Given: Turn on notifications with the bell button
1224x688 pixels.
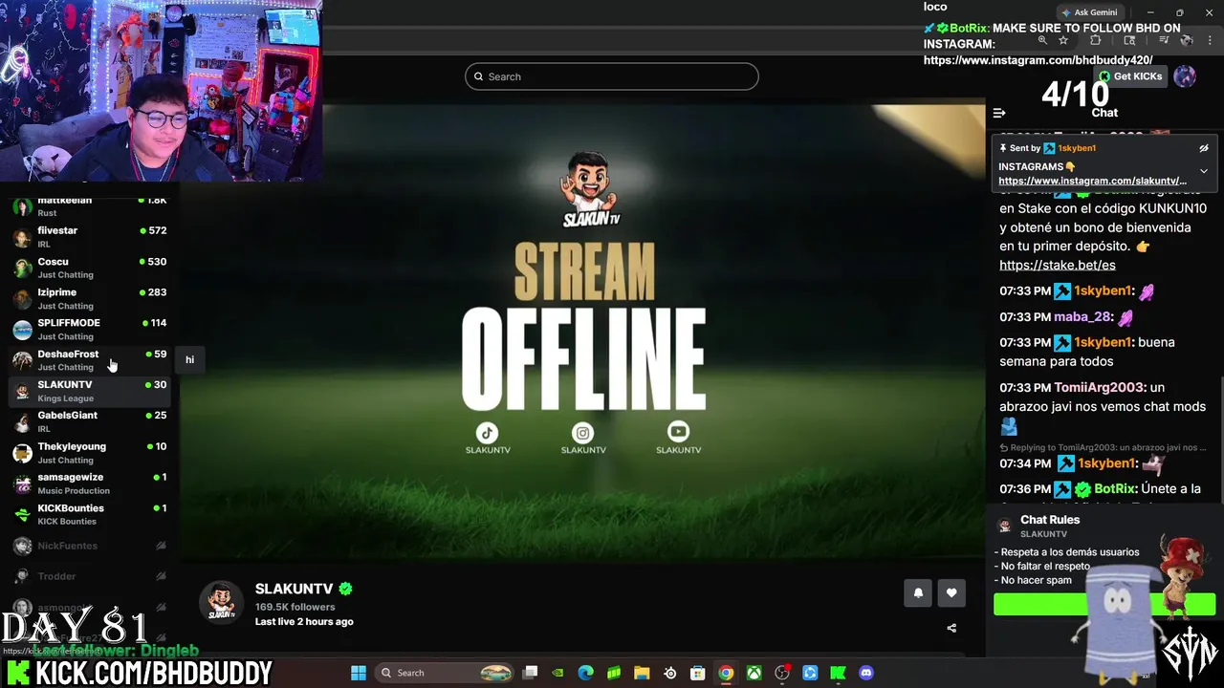Looking at the screenshot, I should (918, 592).
